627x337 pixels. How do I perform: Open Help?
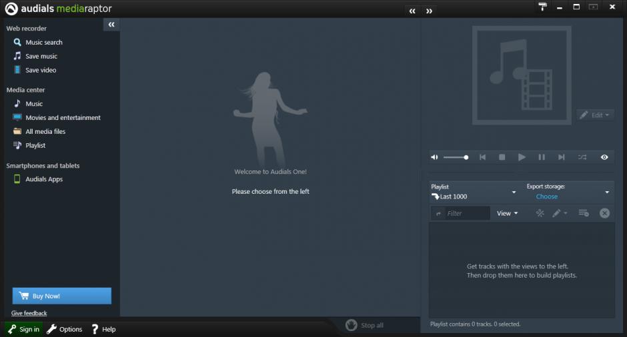click(x=103, y=329)
